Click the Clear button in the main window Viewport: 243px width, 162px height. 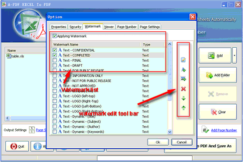tap(218, 112)
